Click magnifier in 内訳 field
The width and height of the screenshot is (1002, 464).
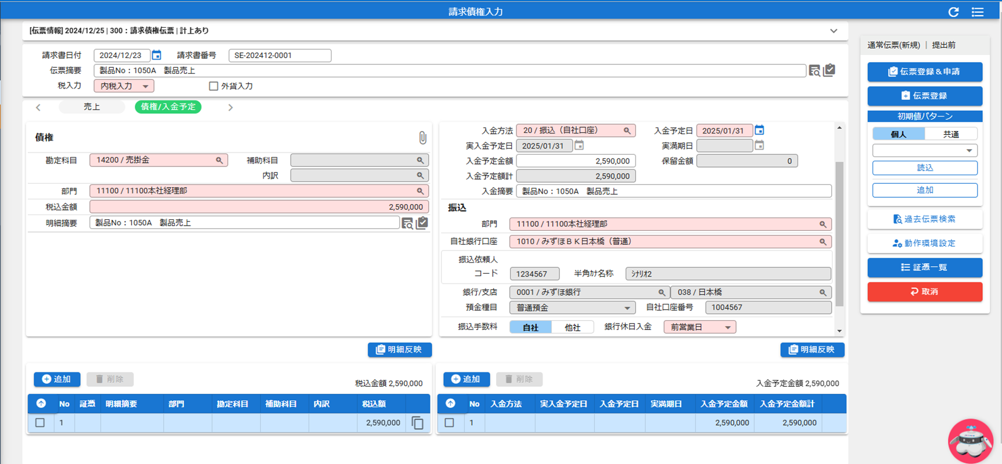point(420,175)
